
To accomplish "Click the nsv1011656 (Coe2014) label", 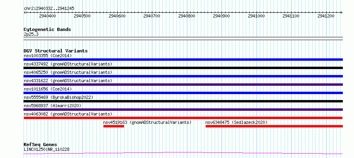I will pos(48,89).
